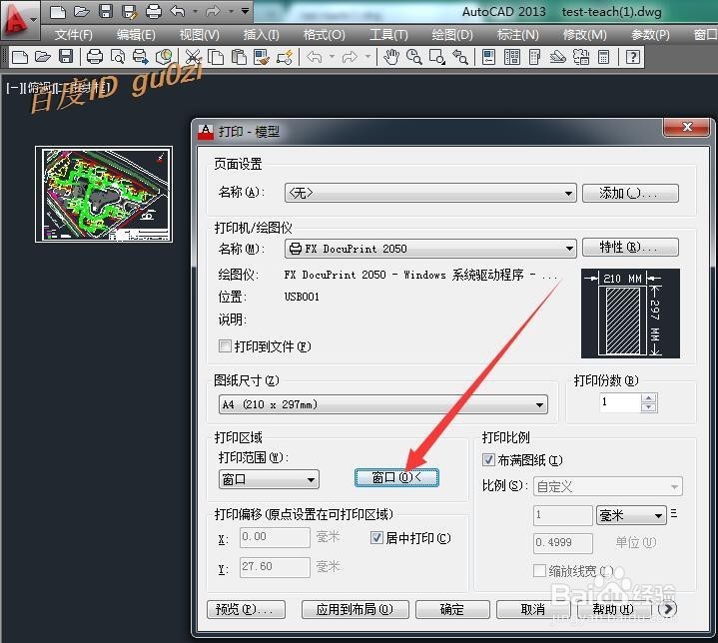Select the Zoom Window tool
This screenshot has height=643, width=718.
[437, 57]
